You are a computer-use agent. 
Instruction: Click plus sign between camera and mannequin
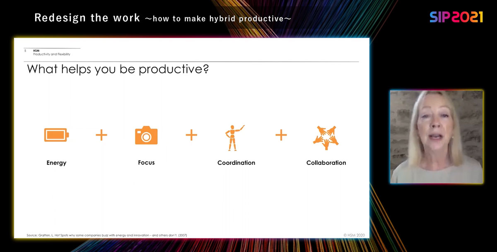coord(191,135)
